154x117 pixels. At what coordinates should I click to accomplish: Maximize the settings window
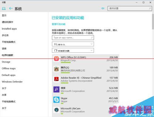click(x=144, y=2)
